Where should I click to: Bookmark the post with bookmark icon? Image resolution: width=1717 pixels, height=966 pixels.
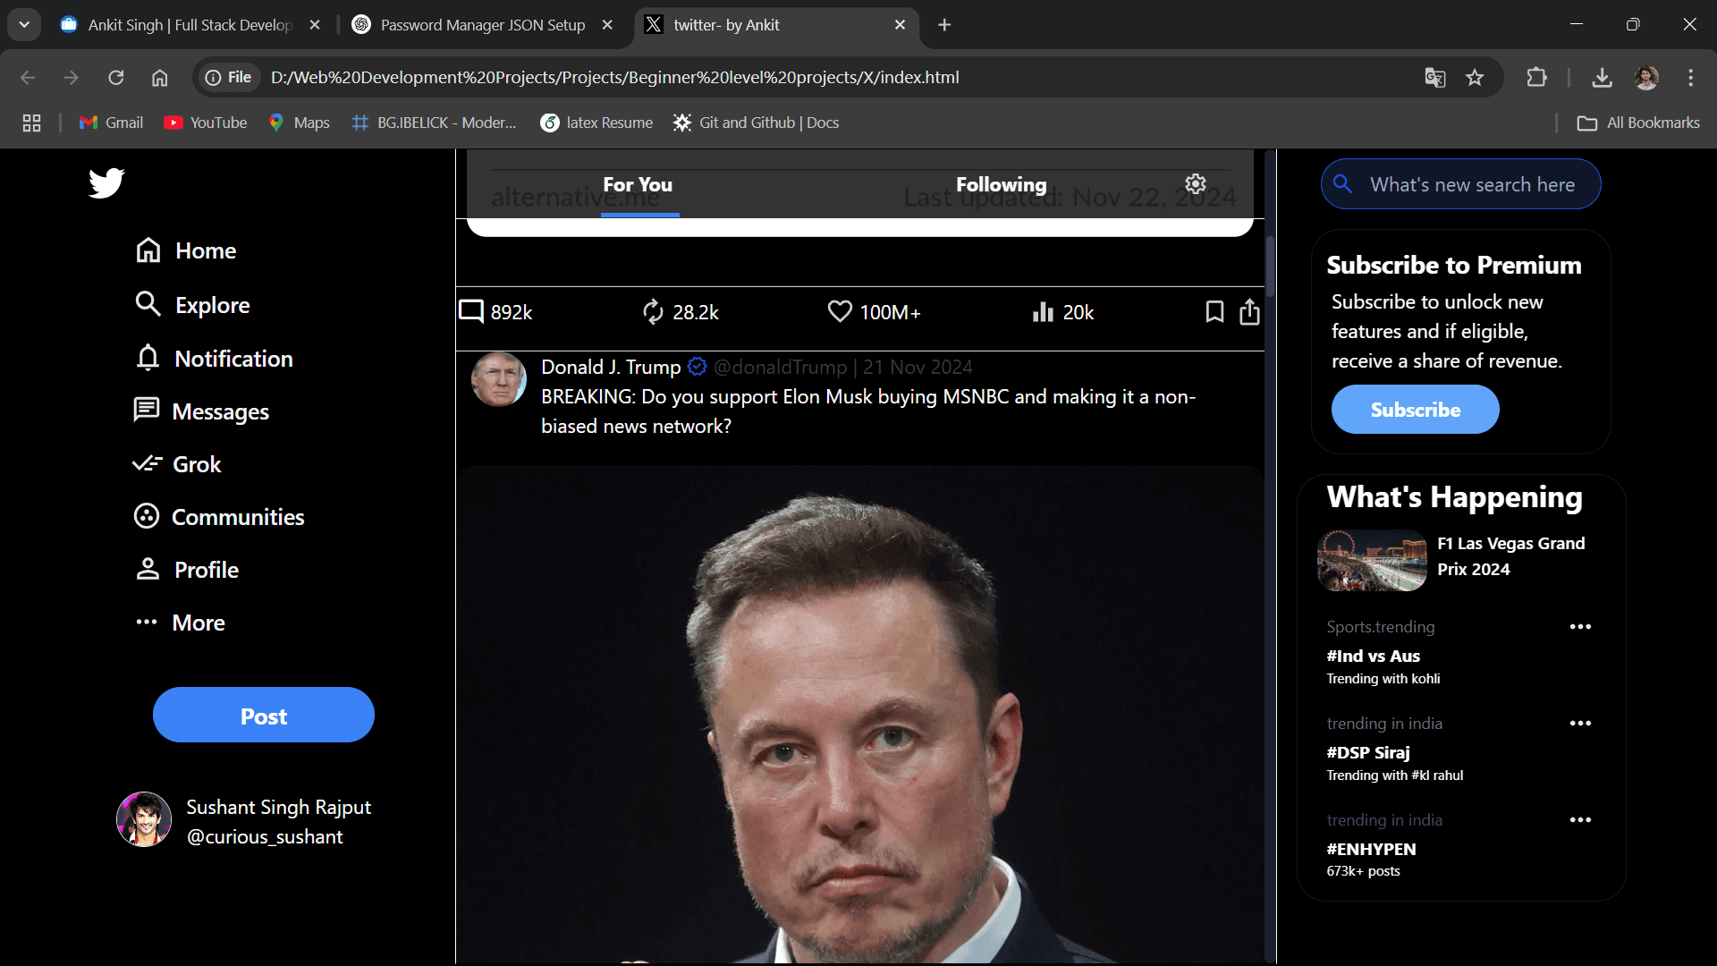coord(1214,311)
